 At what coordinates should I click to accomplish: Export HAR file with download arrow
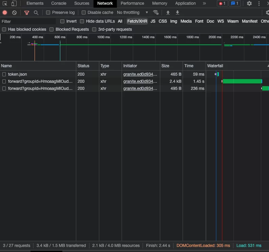pos(178,12)
